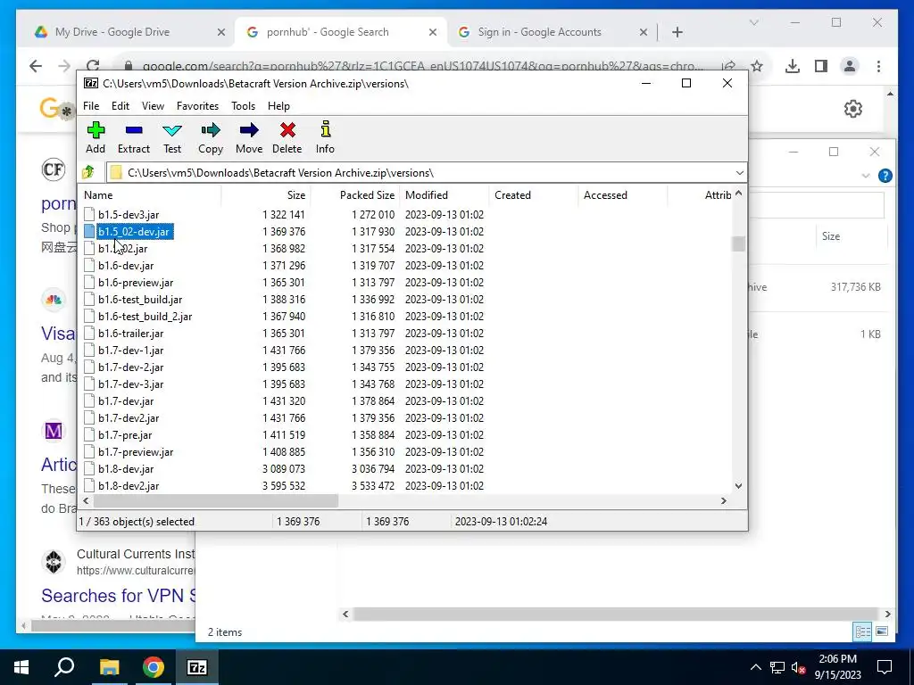Click the muted volume tray icon
This screenshot has height=685, width=914.
tap(799, 667)
